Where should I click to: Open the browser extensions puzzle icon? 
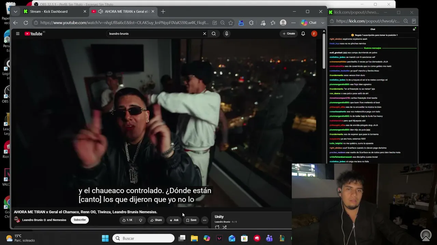click(251, 23)
